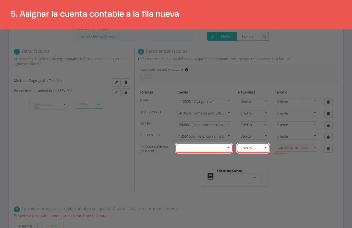Viewport: 352px width, 228px height.
Task: Click the Cancelar button
Action: coord(26,225)
